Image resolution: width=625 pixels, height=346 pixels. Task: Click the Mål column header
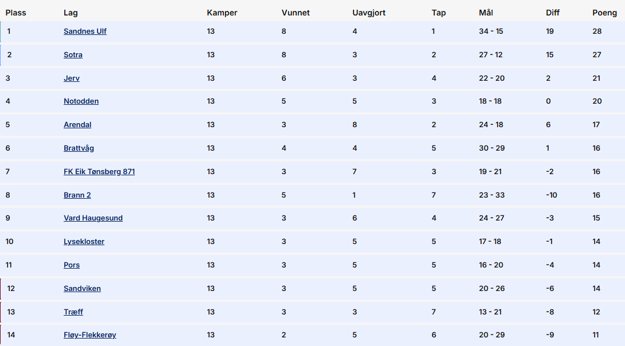tap(486, 13)
